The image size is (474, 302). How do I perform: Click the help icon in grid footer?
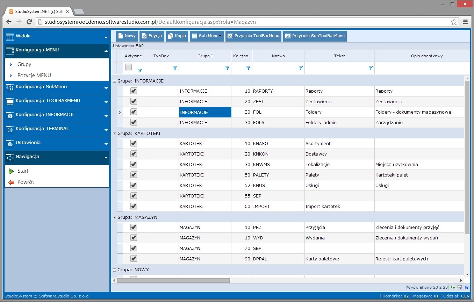(x=467, y=287)
